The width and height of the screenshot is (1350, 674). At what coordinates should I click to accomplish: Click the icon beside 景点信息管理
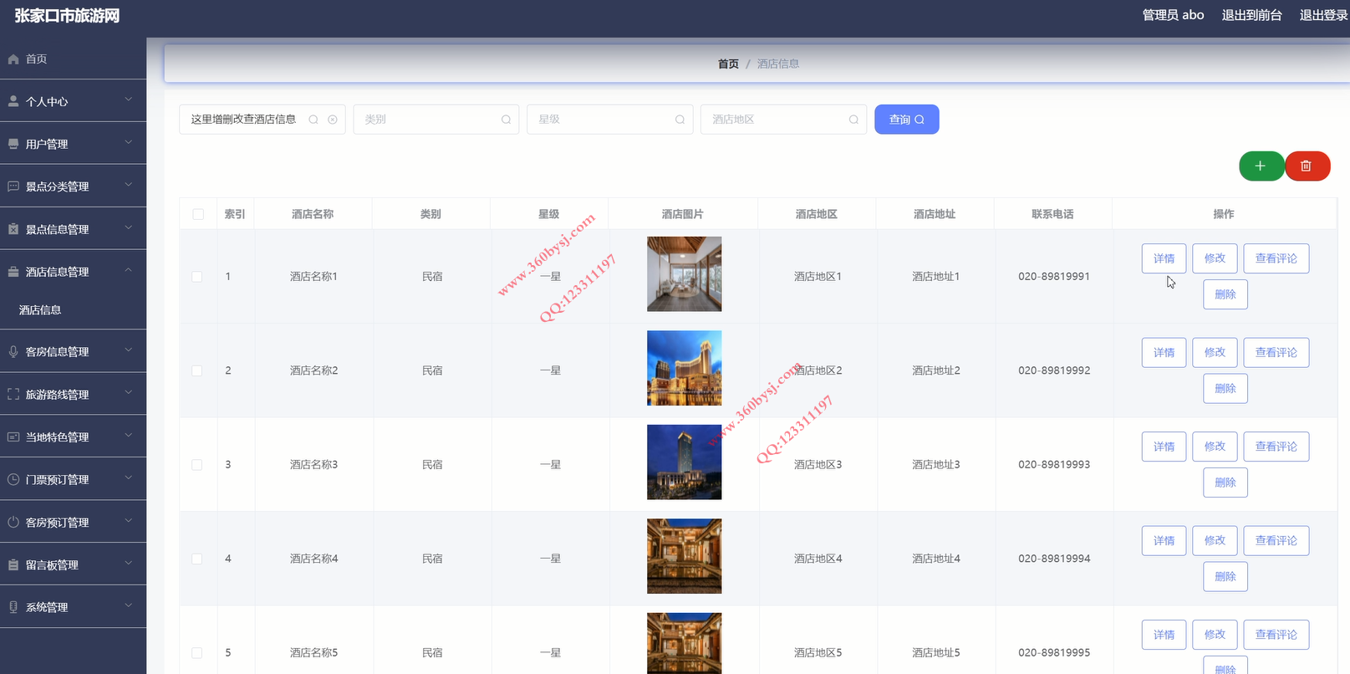pos(13,229)
